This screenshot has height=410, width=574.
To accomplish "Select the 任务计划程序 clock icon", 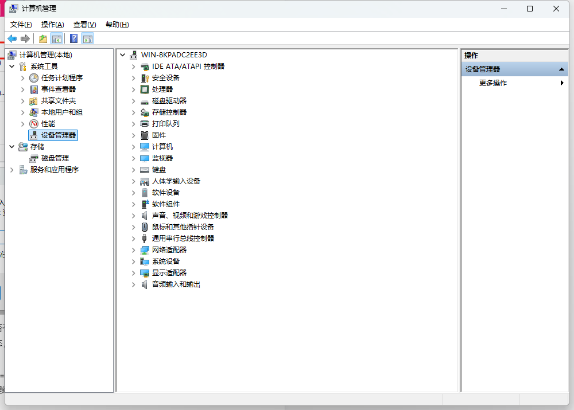I will (x=34, y=78).
